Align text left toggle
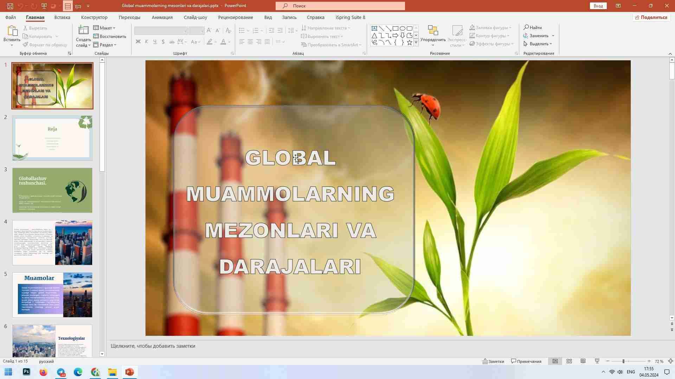This screenshot has width=675, height=379. 242,42
